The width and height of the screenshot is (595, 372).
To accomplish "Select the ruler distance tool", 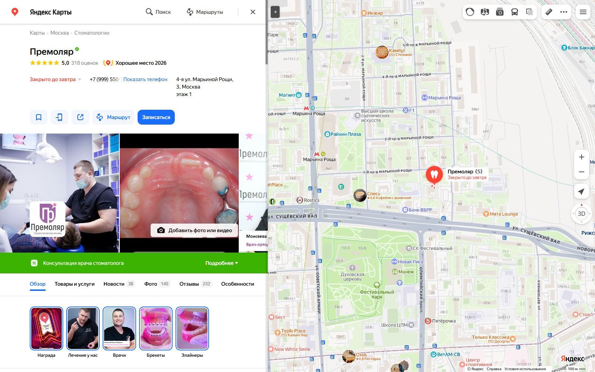I will pos(549,12).
